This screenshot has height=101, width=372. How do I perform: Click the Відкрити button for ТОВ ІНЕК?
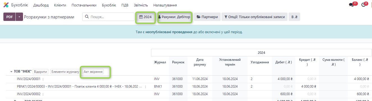coord(41,72)
